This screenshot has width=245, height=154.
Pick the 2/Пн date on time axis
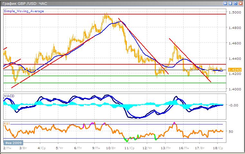(x=6, y=148)
